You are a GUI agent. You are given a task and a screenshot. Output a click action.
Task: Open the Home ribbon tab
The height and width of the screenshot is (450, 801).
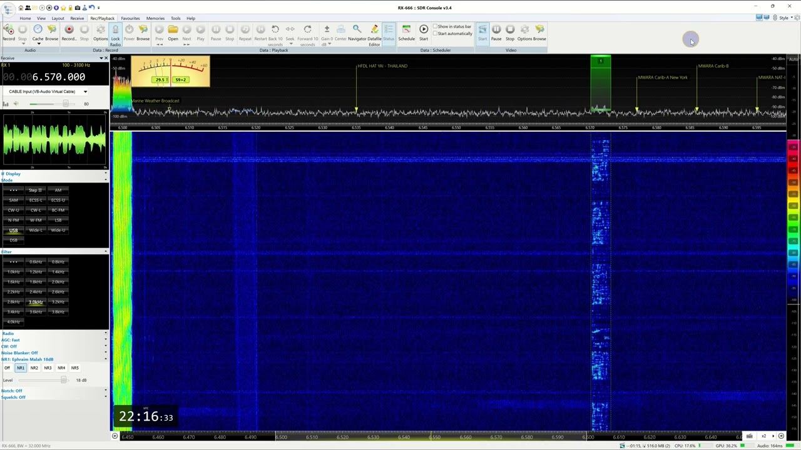pos(25,18)
